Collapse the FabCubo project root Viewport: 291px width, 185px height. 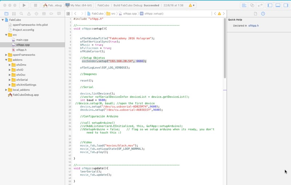coord(3,20)
